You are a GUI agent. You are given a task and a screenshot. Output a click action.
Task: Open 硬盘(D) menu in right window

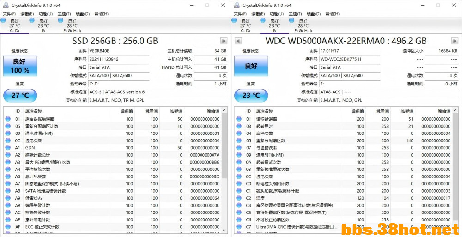tap(314, 14)
